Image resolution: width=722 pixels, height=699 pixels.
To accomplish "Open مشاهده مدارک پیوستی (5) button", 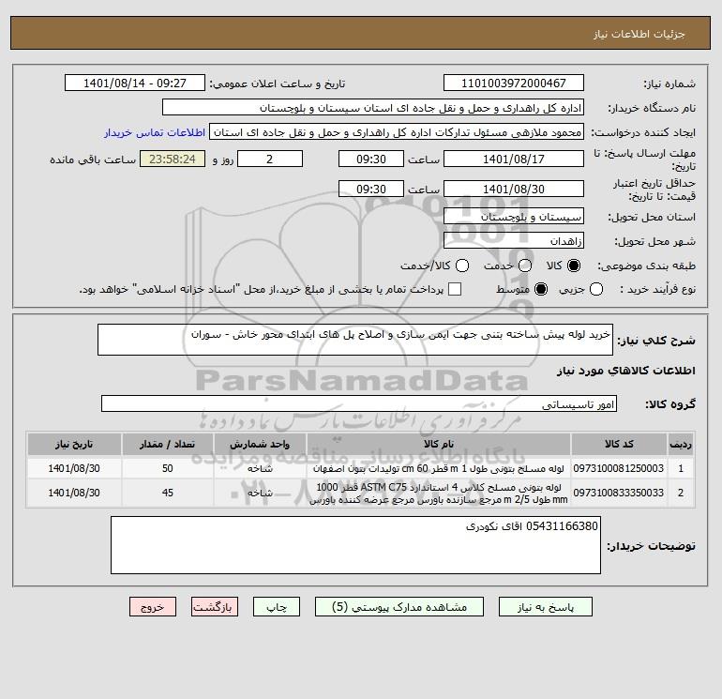I will click(399, 607).
